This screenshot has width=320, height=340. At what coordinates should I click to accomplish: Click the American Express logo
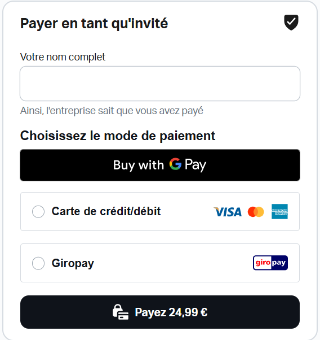(x=279, y=211)
